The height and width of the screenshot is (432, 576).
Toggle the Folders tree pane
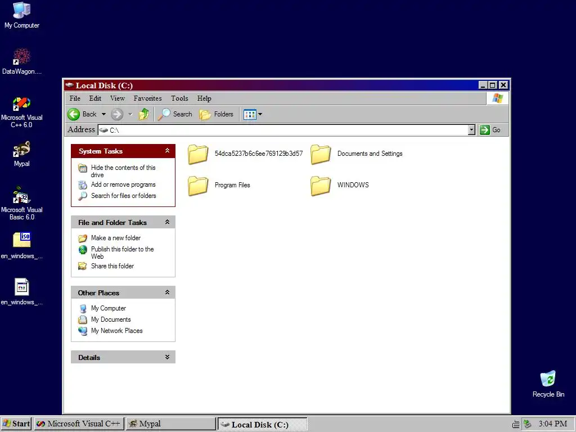[217, 114]
